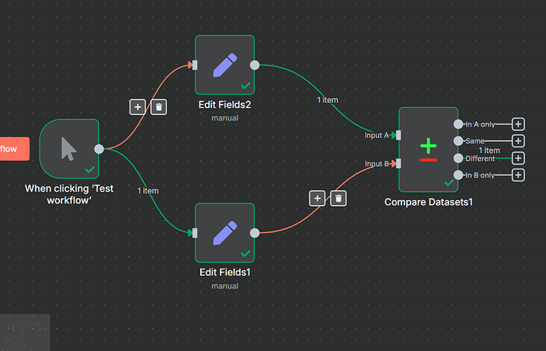Click Edit Fields2 output connector dot
Screen dimensions: 546x351
click(255, 65)
